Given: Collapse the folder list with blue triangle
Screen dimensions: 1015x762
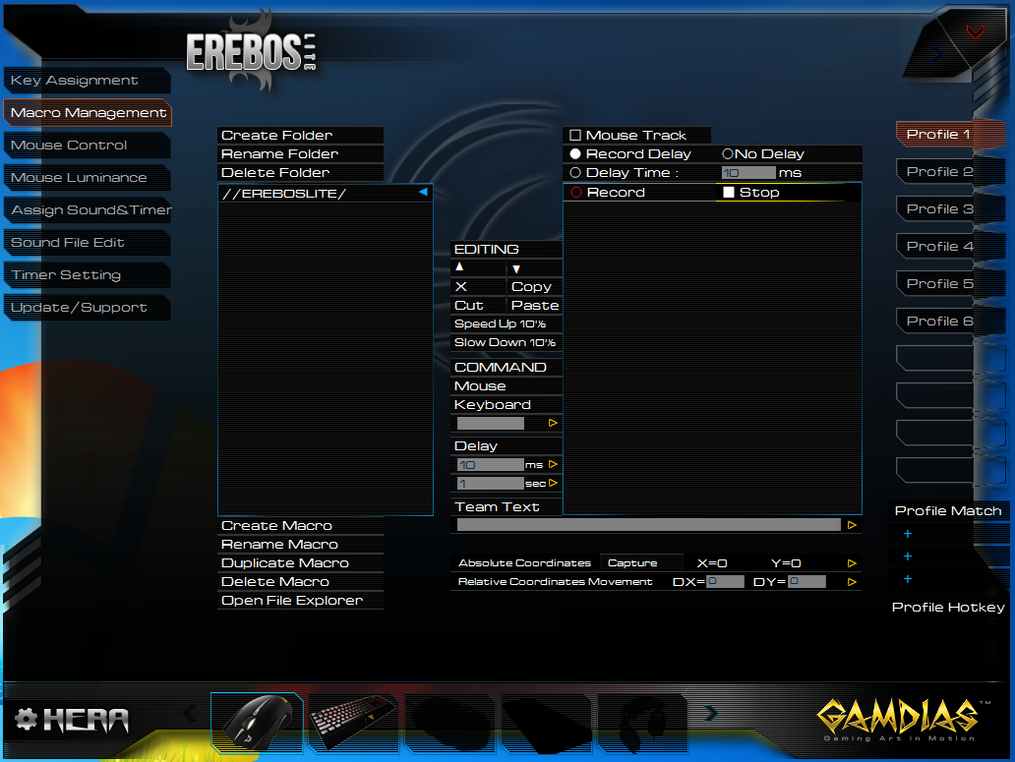Looking at the screenshot, I should (x=425, y=193).
